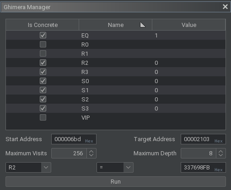231x190 pixels.
Task: Focus the constraint value field 337698FB
Action: pyautogui.click(x=203, y=168)
